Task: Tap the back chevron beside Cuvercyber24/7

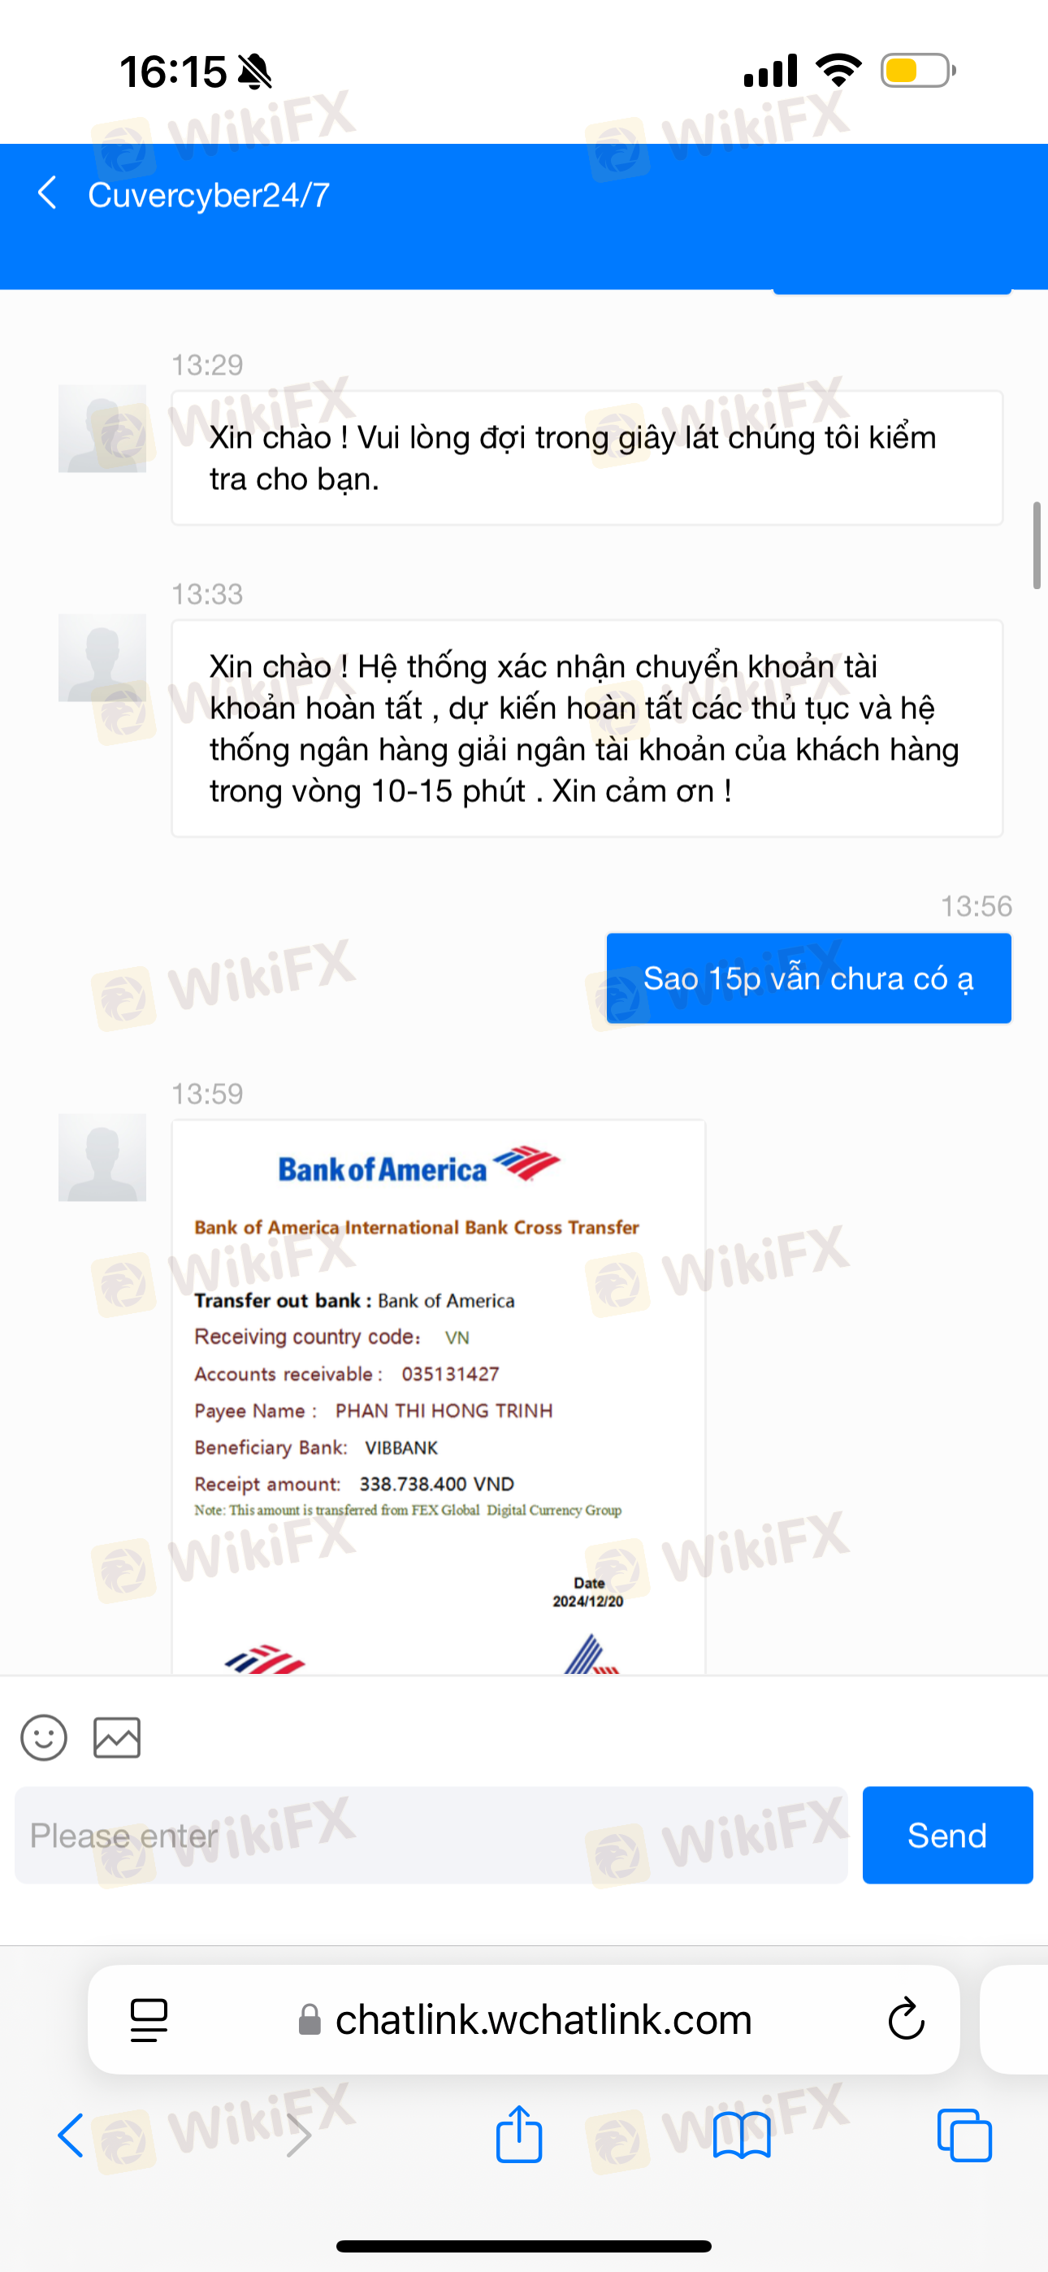Action: (x=48, y=193)
